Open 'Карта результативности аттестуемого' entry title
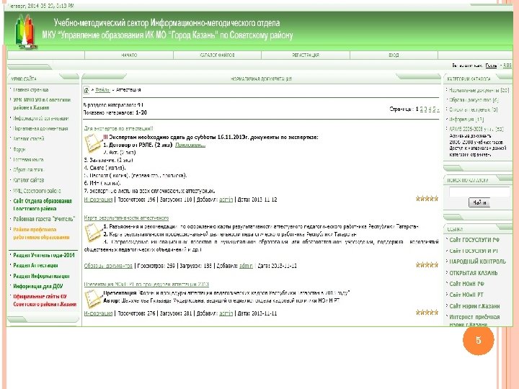 point(126,218)
